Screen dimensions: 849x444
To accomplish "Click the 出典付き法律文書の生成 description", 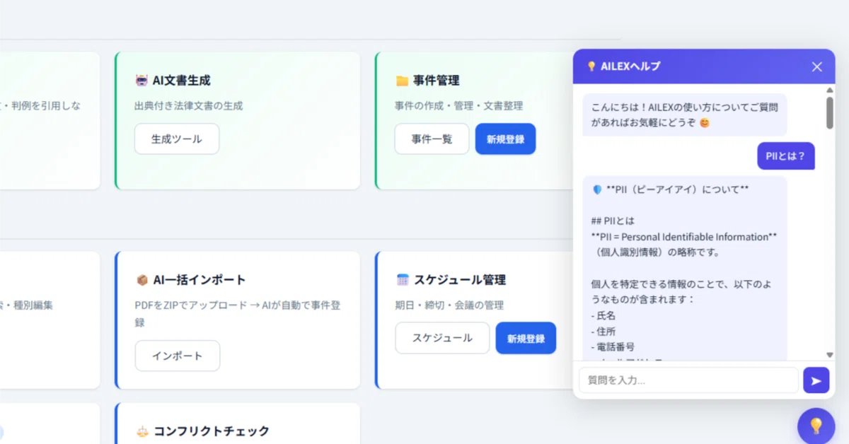I will (189, 106).
